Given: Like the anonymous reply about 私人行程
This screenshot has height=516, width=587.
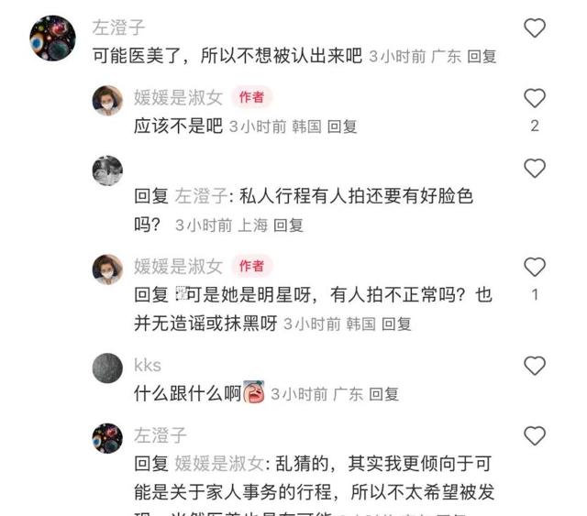Looking at the screenshot, I should pos(534,168).
